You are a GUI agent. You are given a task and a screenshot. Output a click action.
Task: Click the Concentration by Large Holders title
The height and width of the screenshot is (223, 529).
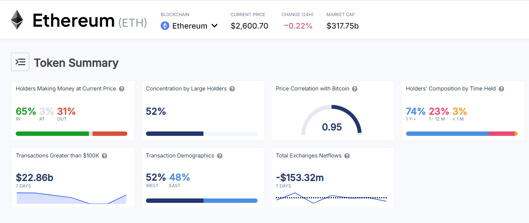pyautogui.click(x=186, y=89)
